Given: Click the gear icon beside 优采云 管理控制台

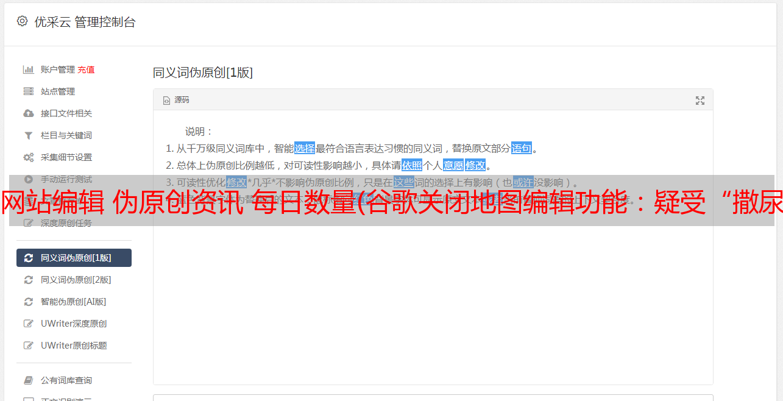Looking at the screenshot, I should coord(23,21).
